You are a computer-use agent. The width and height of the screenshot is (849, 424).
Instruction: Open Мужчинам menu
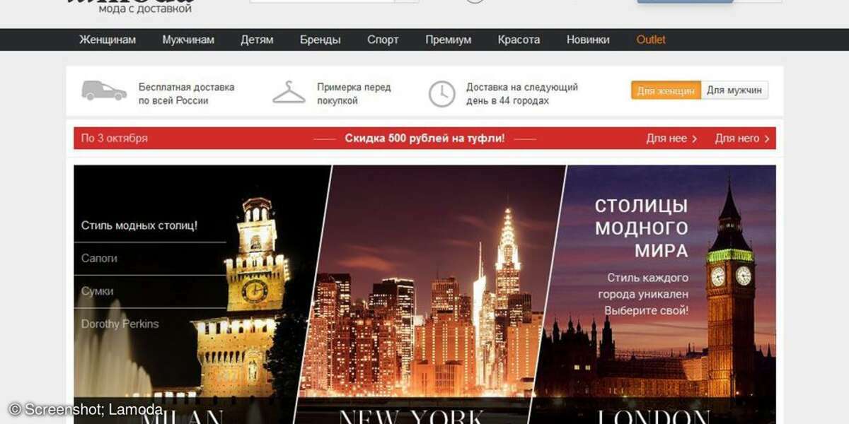[188, 40]
